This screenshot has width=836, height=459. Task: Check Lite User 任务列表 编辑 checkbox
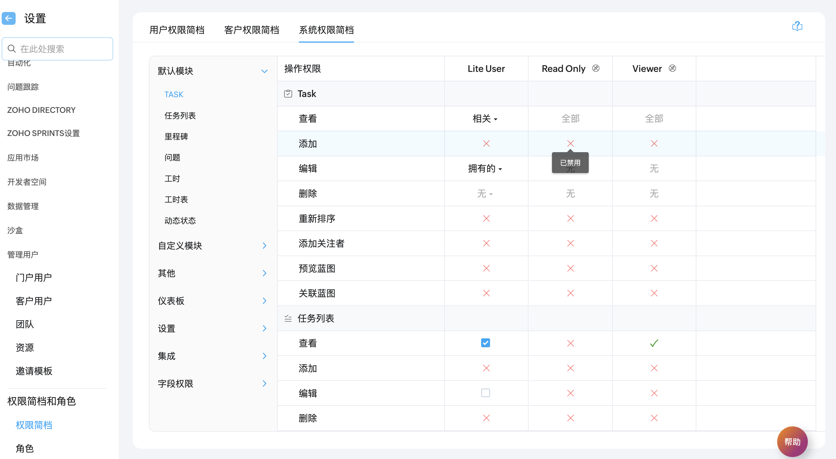485,393
